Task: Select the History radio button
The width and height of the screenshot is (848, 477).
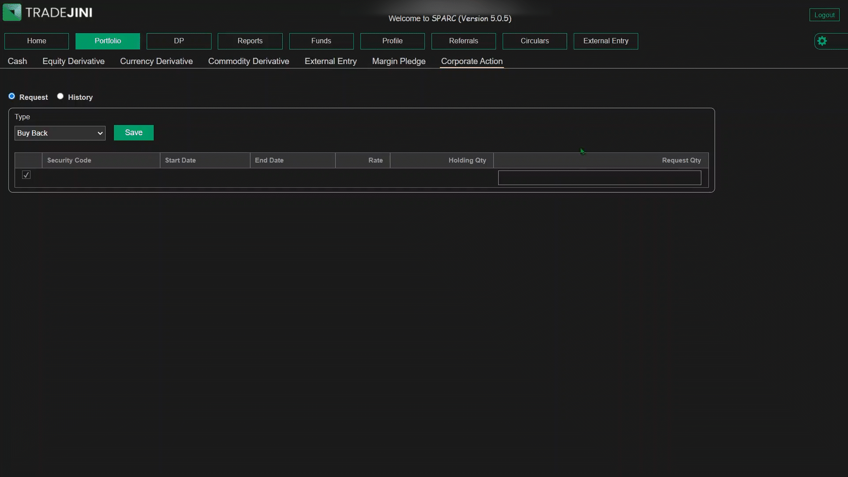Action: point(61,96)
